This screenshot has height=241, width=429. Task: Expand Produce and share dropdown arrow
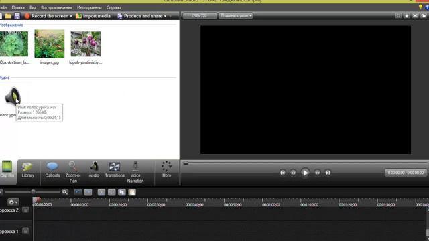(x=165, y=16)
